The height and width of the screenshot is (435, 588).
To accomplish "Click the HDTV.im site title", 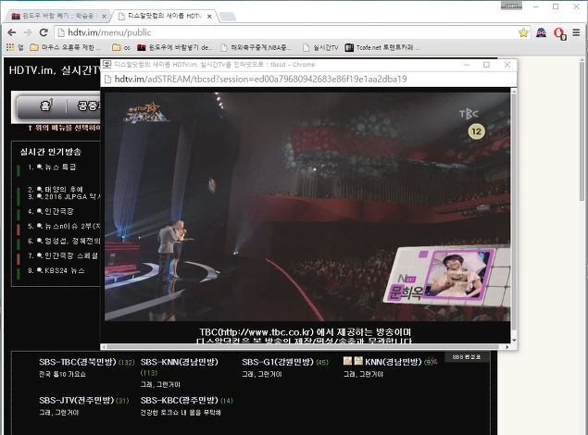I will tap(55, 70).
